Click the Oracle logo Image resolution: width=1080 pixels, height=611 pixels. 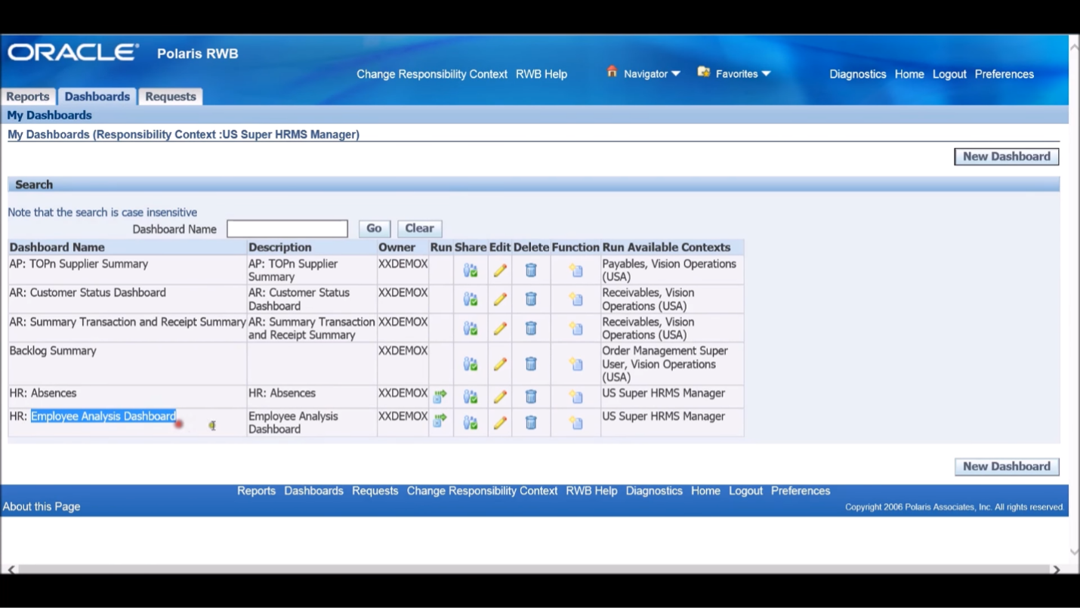click(73, 52)
